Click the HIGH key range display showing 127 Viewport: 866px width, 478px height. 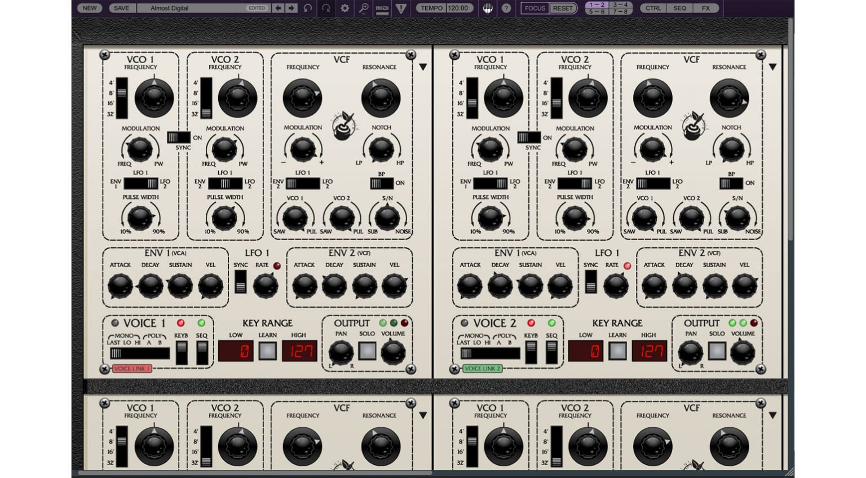(x=298, y=351)
